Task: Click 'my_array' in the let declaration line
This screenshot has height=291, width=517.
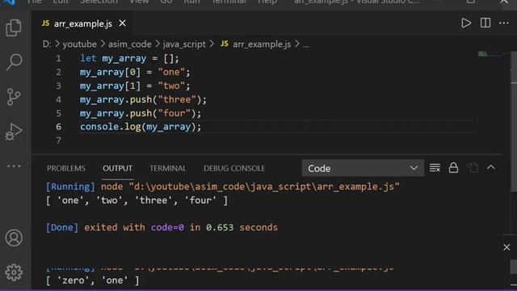Action: [124, 58]
